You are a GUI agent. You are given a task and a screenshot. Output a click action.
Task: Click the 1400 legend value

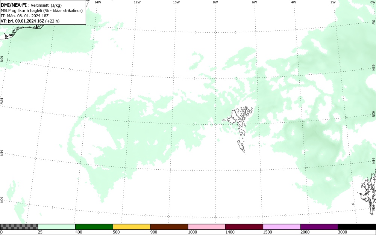pos(230,232)
